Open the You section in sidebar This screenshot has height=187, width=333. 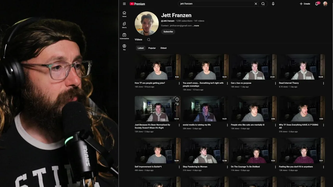tap(124, 47)
